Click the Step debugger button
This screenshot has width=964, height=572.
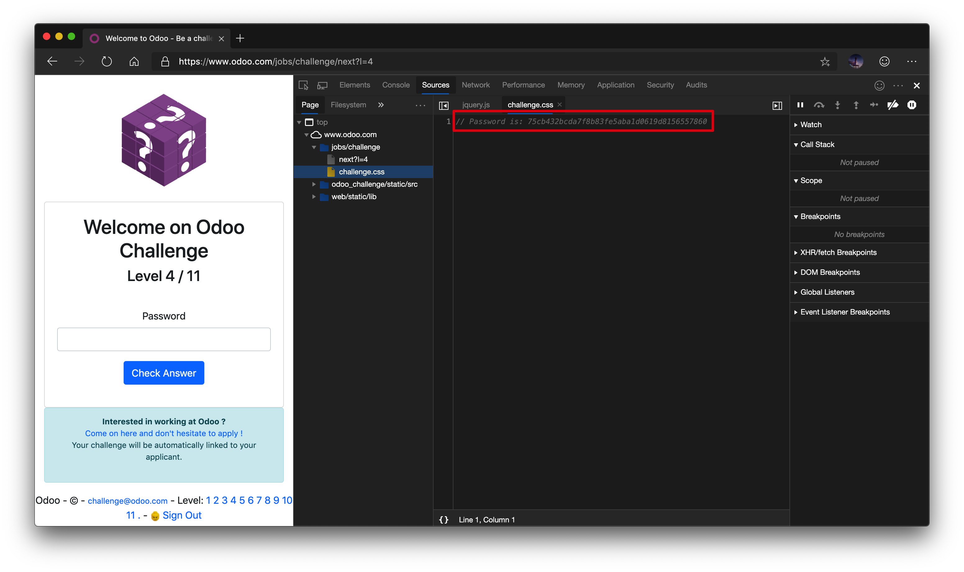[874, 105]
